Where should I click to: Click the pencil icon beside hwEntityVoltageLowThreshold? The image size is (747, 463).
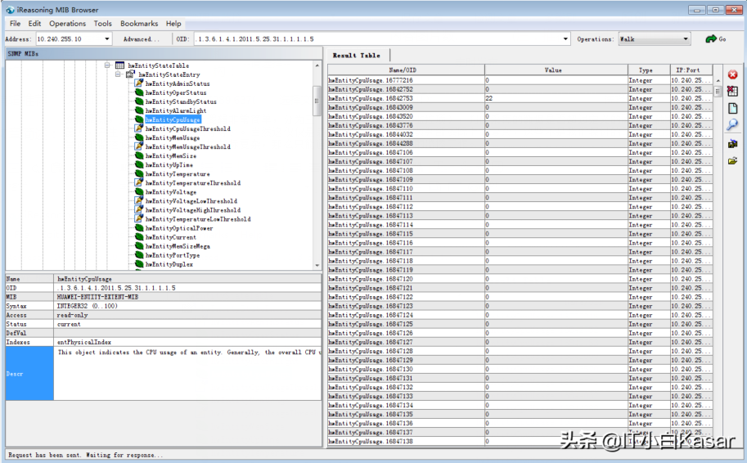click(x=138, y=201)
